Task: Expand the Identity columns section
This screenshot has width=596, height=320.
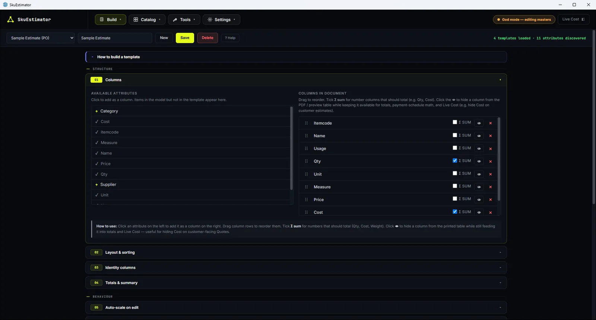Action: (296, 268)
